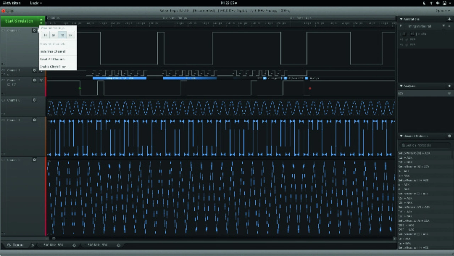
Task: Click the Search Protocols input field
Action: point(425,145)
